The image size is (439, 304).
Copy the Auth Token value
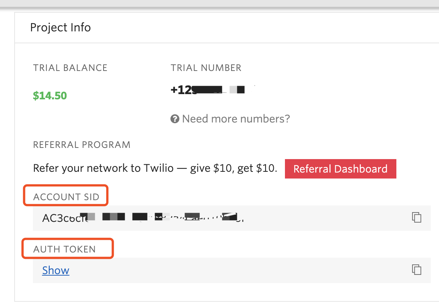[417, 270]
